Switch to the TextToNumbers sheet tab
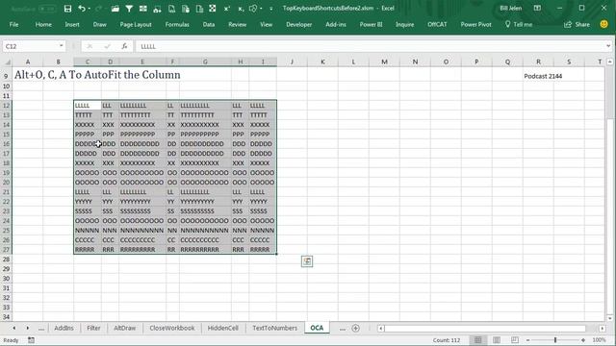Screen dimensions: 616x346 coord(274,328)
